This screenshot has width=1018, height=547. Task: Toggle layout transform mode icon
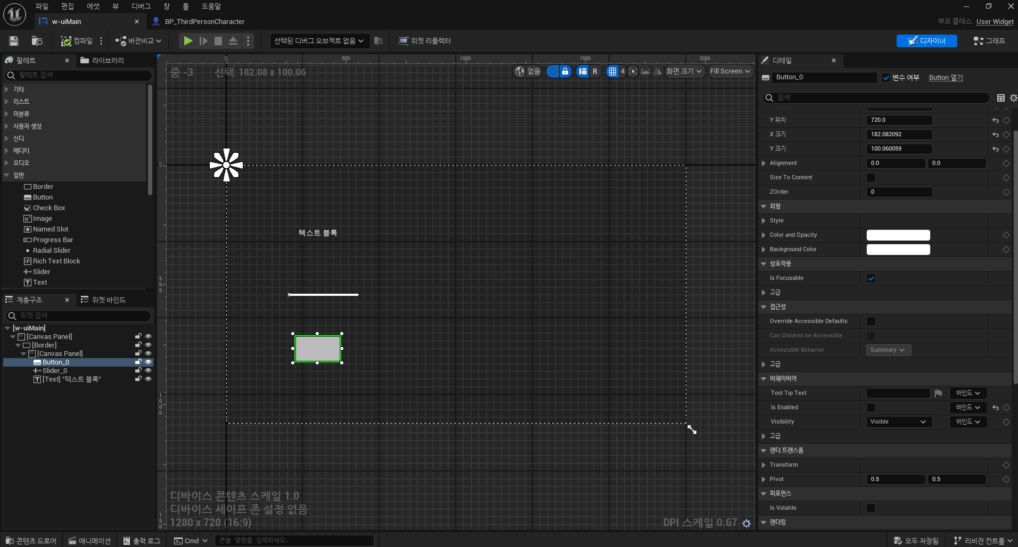583,71
